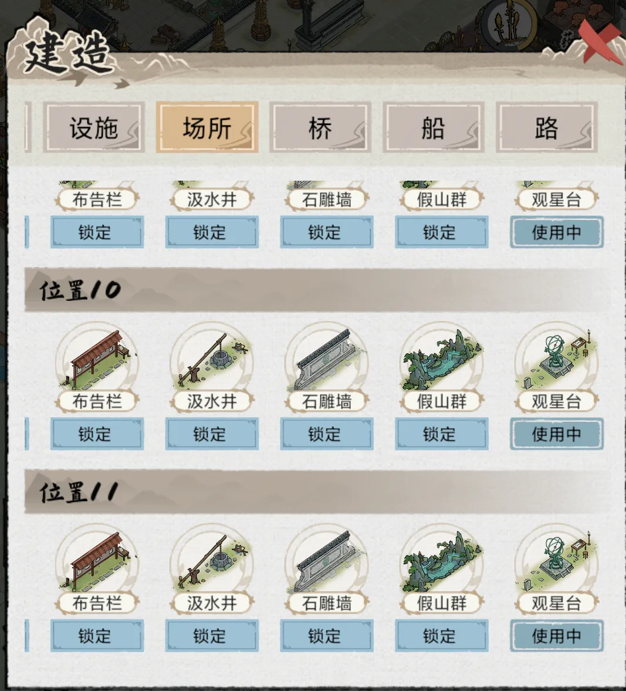Close the 建造 panel with red X
This screenshot has width=626, height=691.
click(598, 42)
